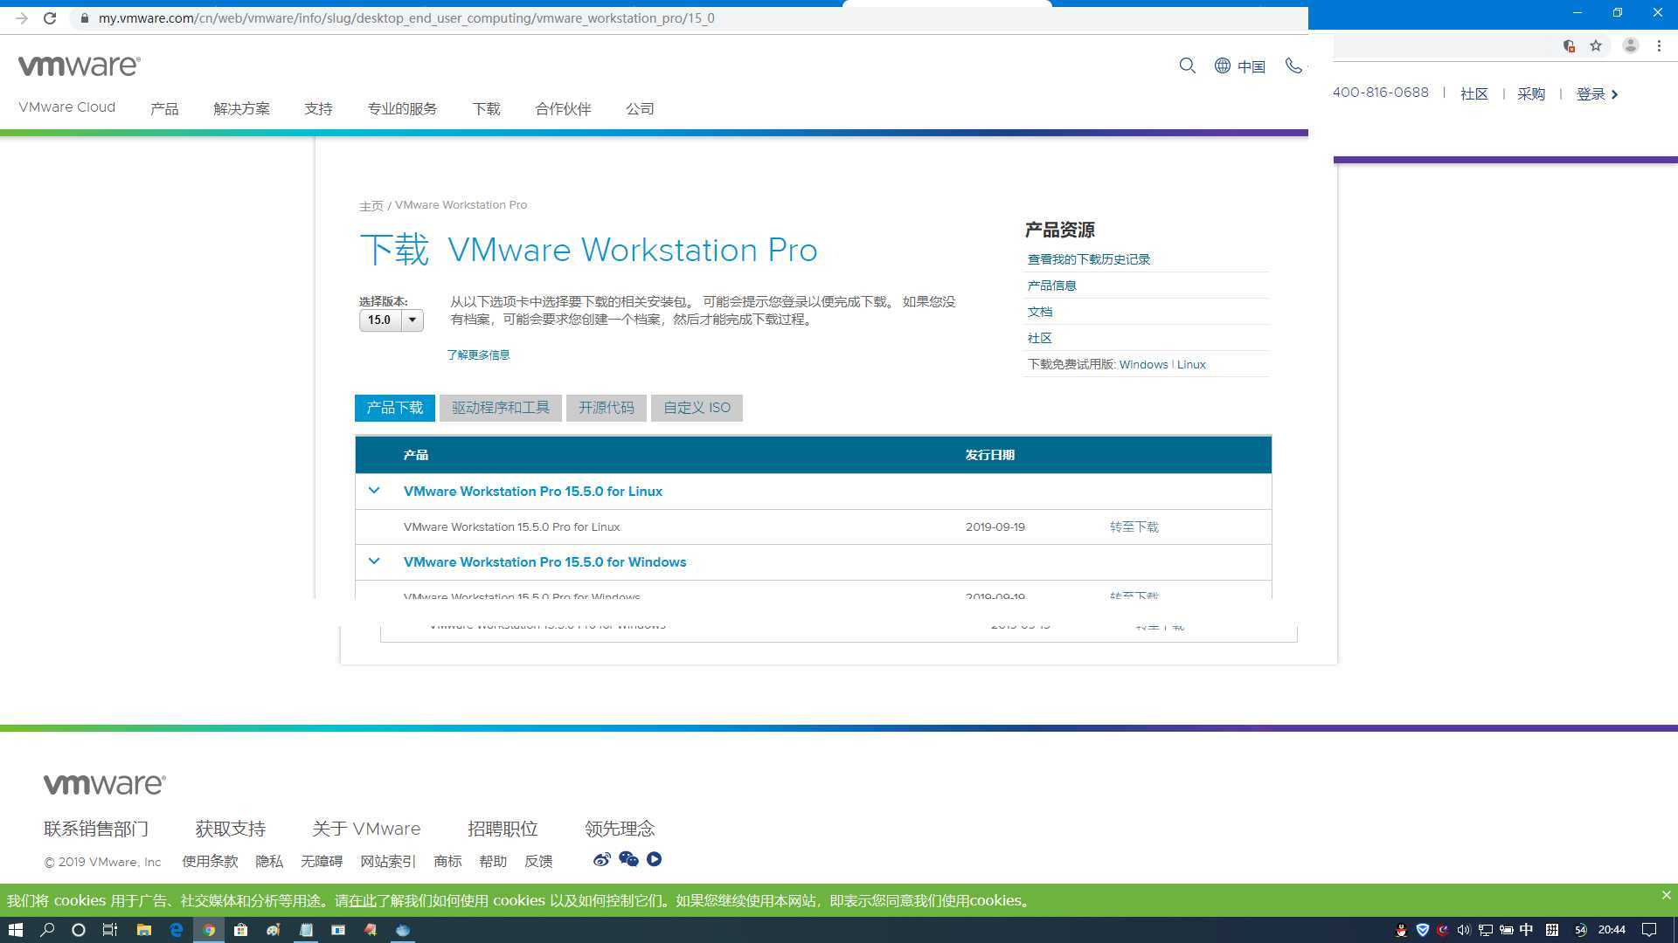This screenshot has width=1678, height=943.
Task: Open the 招聘职位 footer link
Action: [x=503, y=829]
